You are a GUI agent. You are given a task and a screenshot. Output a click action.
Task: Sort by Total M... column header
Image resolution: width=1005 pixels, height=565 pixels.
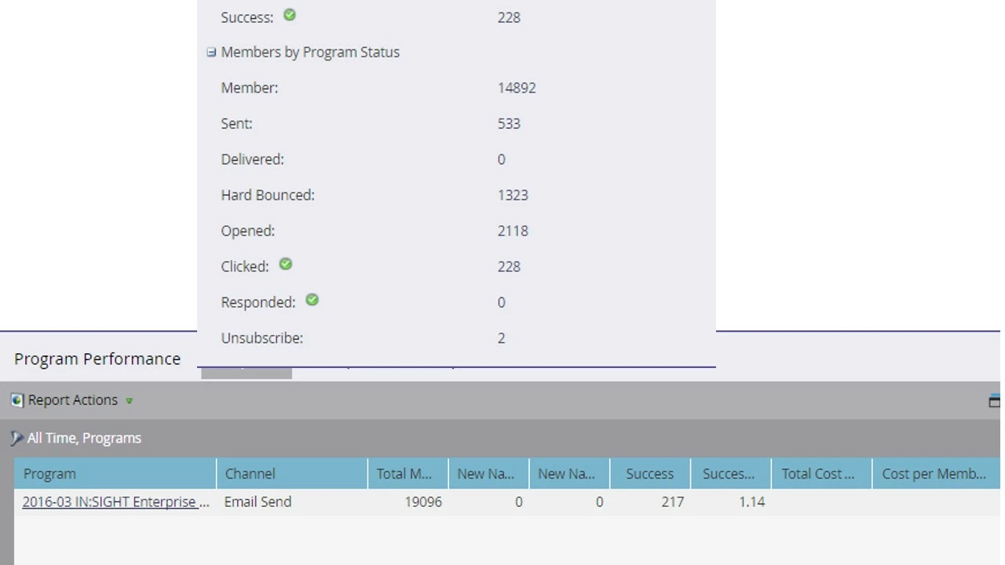click(x=407, y=474)
